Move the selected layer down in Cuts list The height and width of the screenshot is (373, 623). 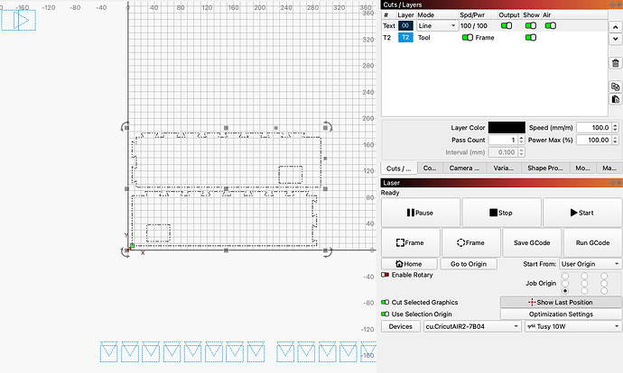[x=615, y=39]
